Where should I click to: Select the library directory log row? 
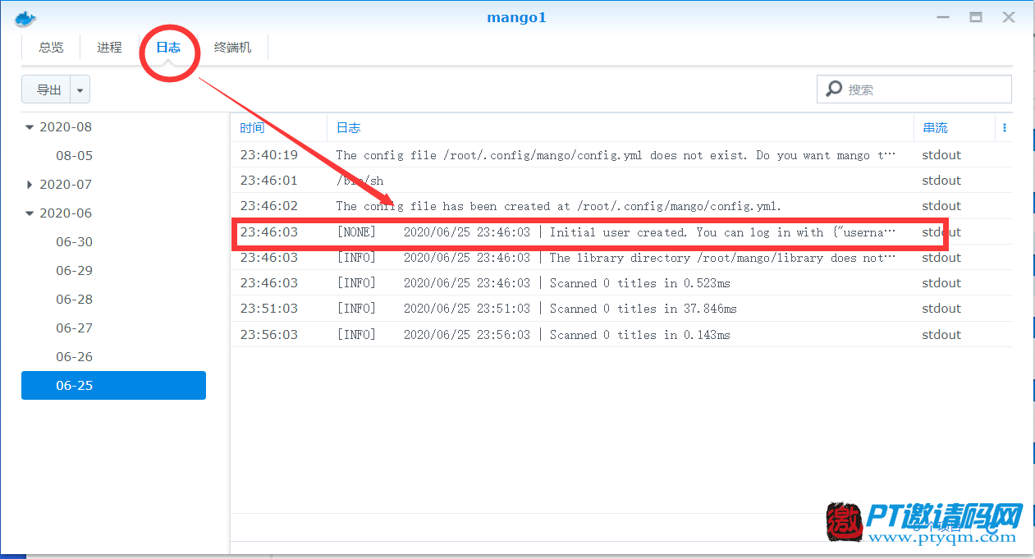click(x=621, y=258)
